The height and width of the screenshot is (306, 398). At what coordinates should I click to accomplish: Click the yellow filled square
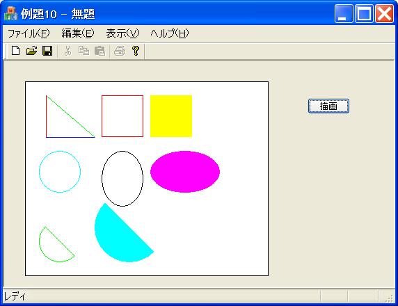point(171,116)
